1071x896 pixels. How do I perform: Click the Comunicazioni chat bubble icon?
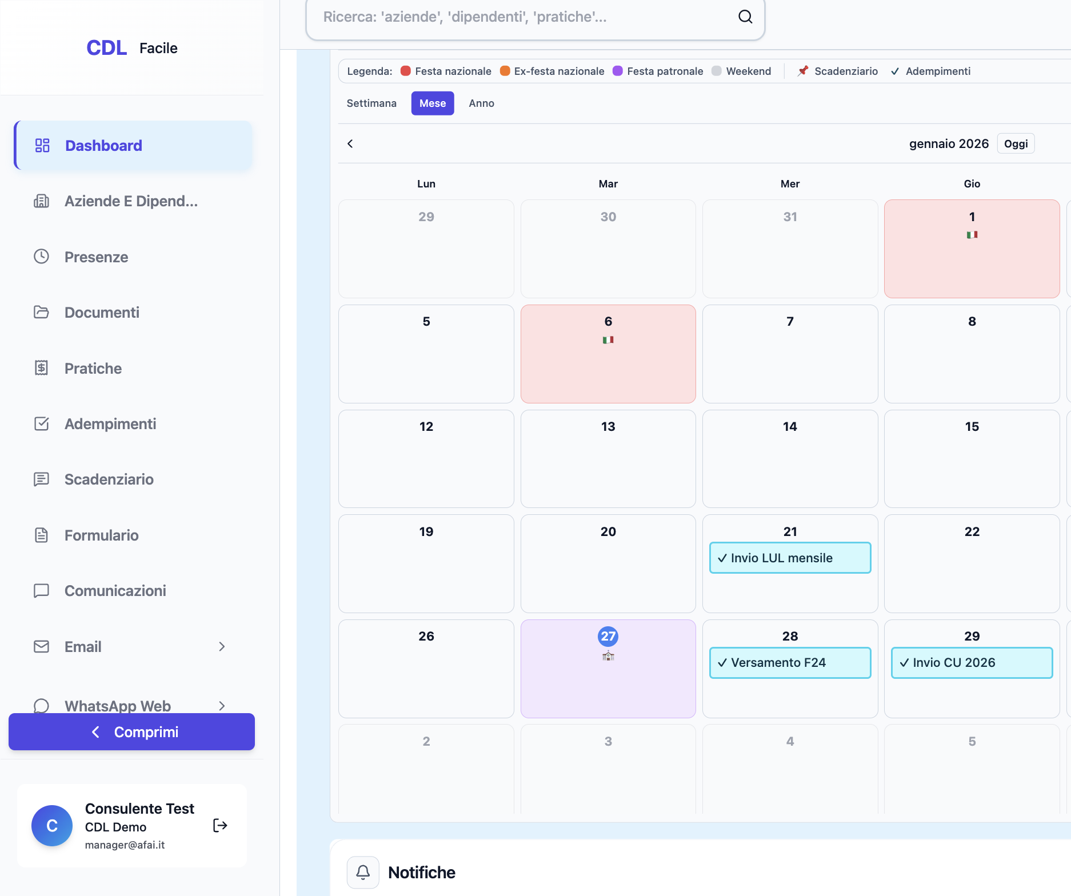click(x=41, y=590)
